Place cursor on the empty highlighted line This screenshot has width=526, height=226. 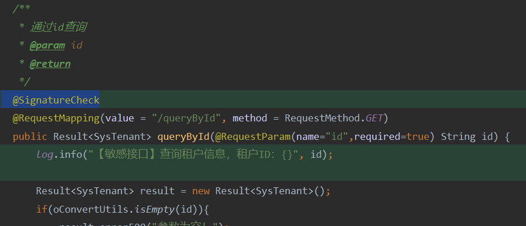[263, 173]
